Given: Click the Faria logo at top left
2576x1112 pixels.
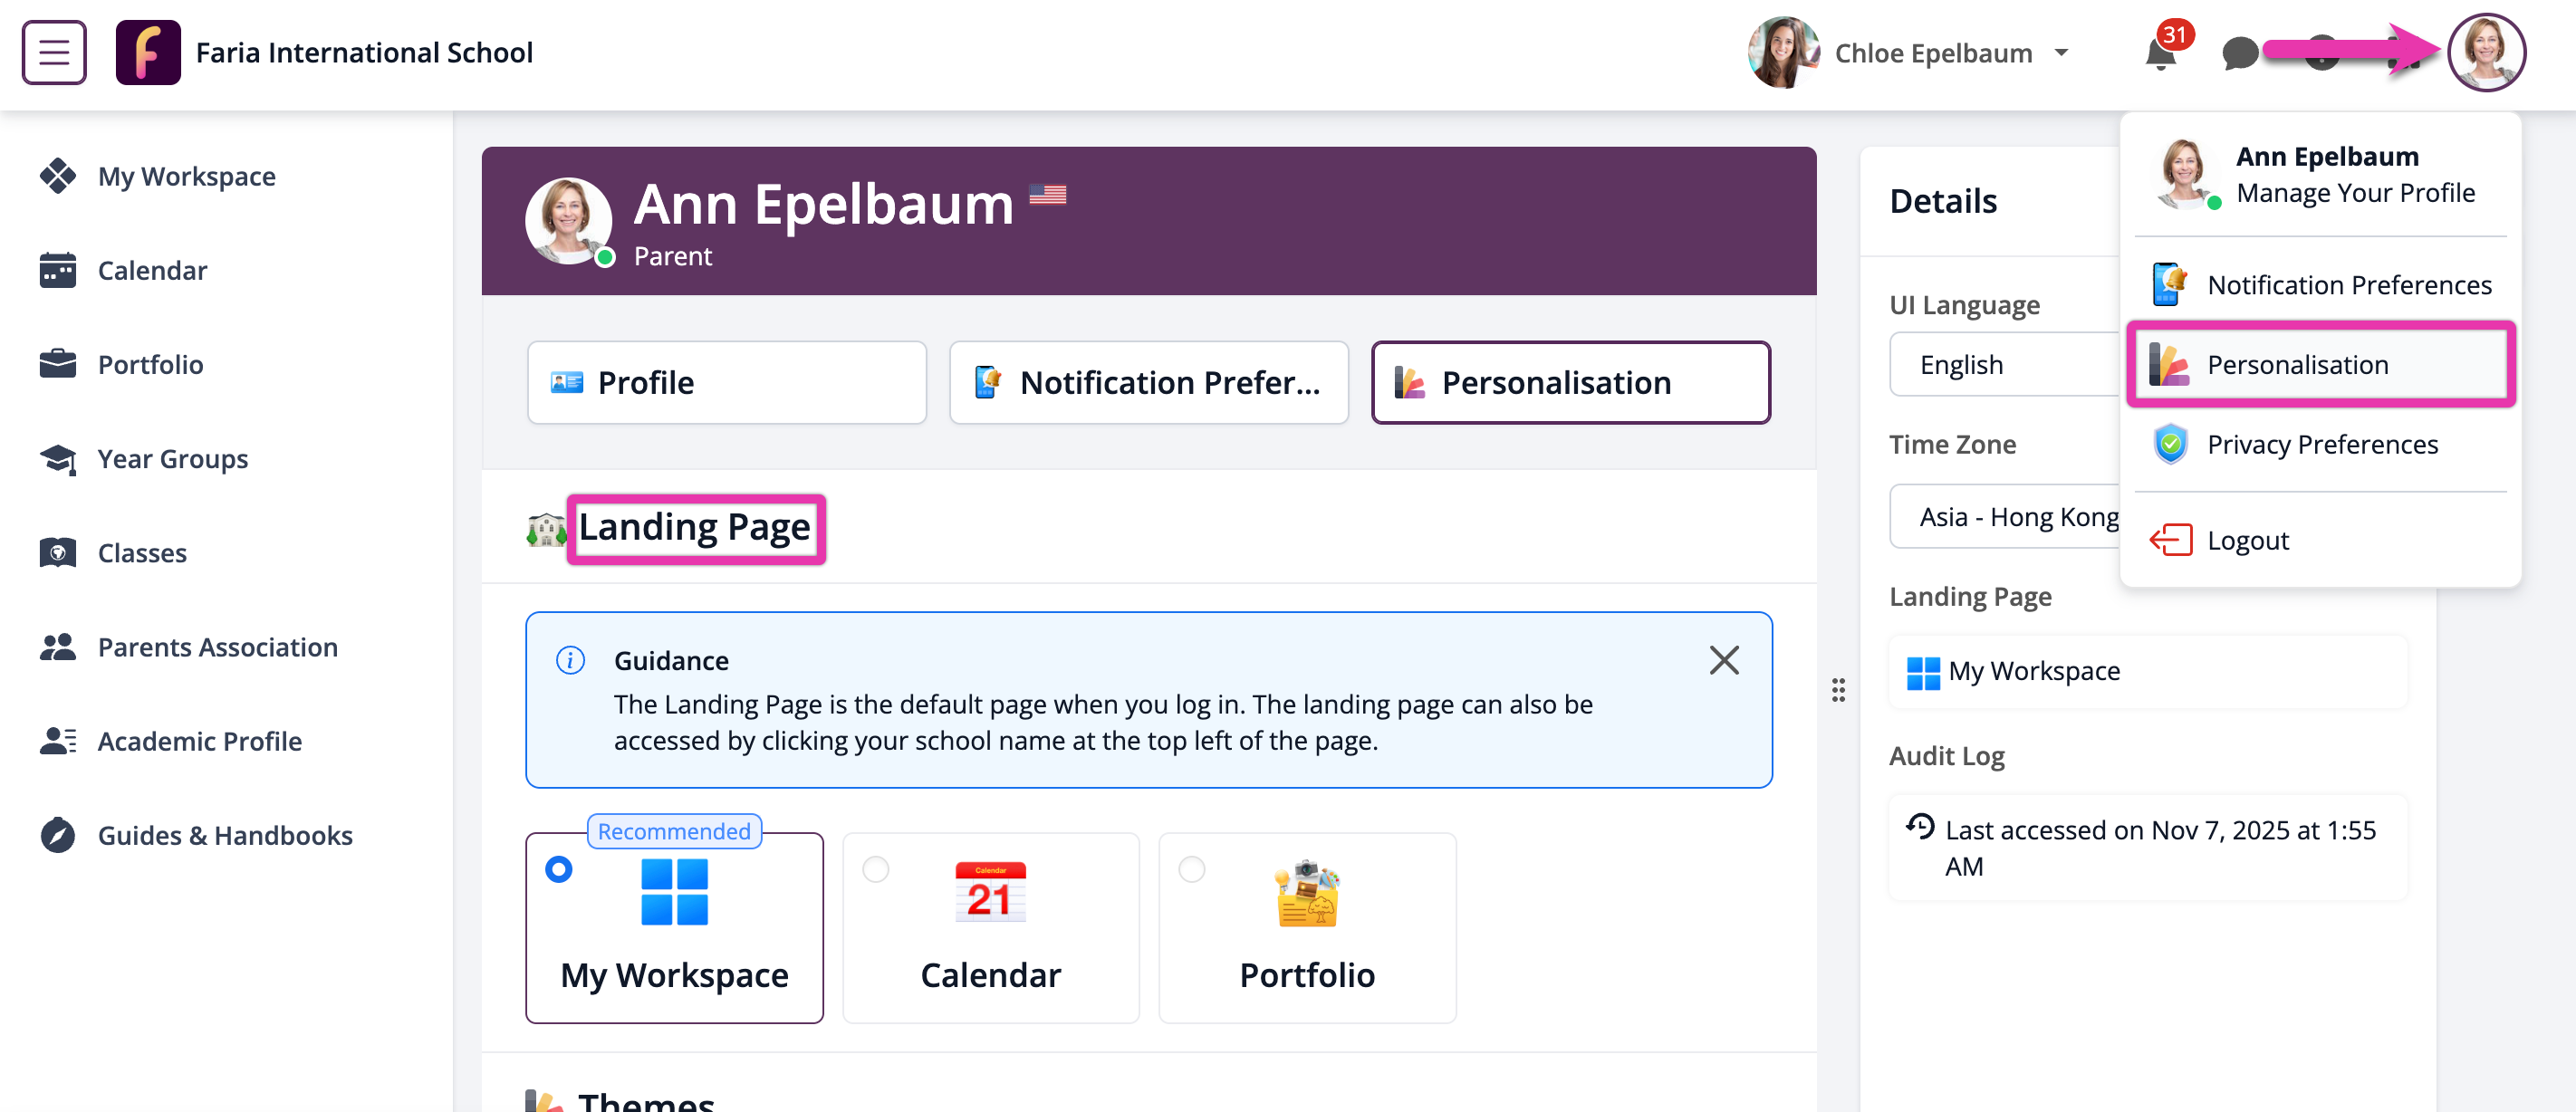Looking at the screenshot, I should [148, 52].
